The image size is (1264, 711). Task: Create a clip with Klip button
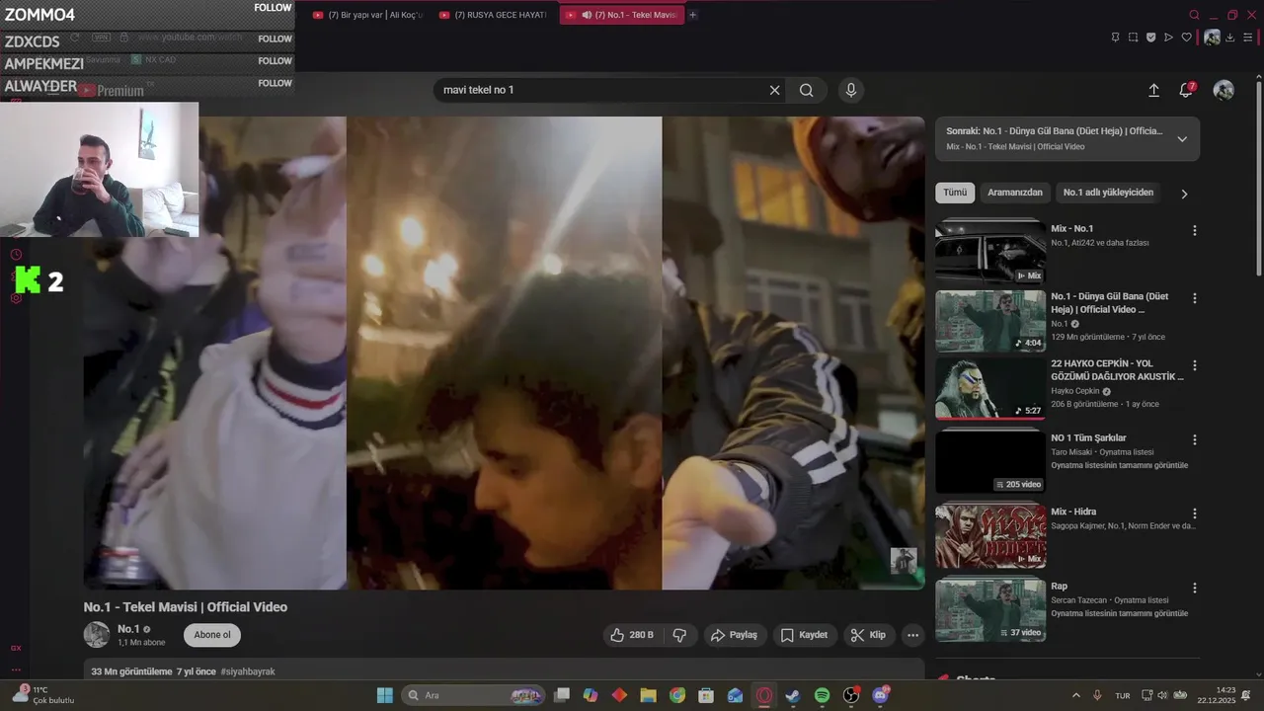(869, 635)
